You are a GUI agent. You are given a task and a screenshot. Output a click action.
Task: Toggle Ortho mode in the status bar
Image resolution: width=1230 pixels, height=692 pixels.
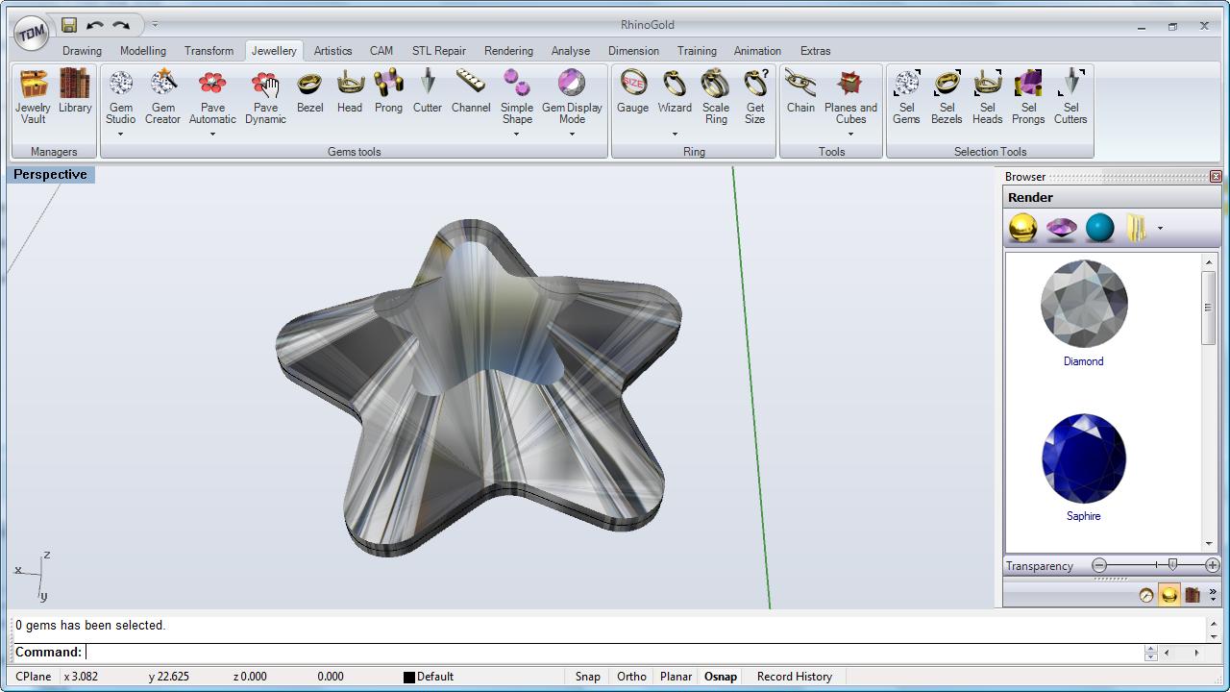point(631,677)
